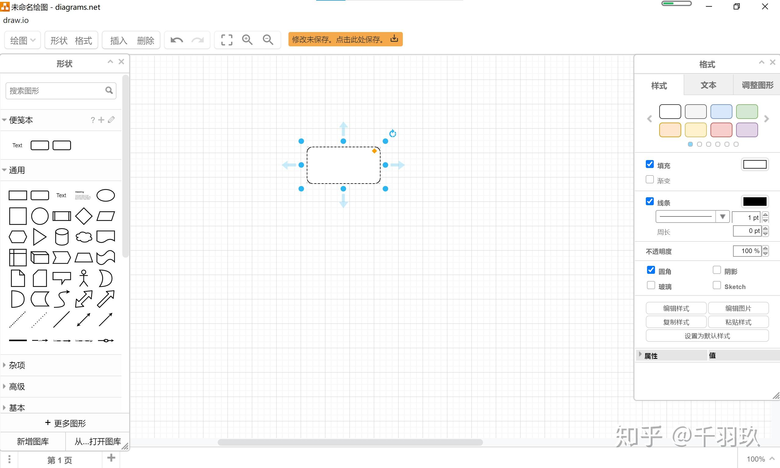The width and height of the screenshot is (780, 468).
Task: Open the line style pattern dropdown
Action: point(722,217)
